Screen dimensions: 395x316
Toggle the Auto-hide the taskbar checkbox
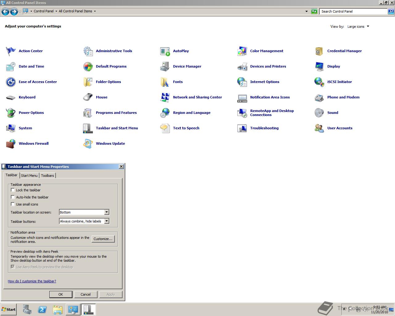coord(13,197)
